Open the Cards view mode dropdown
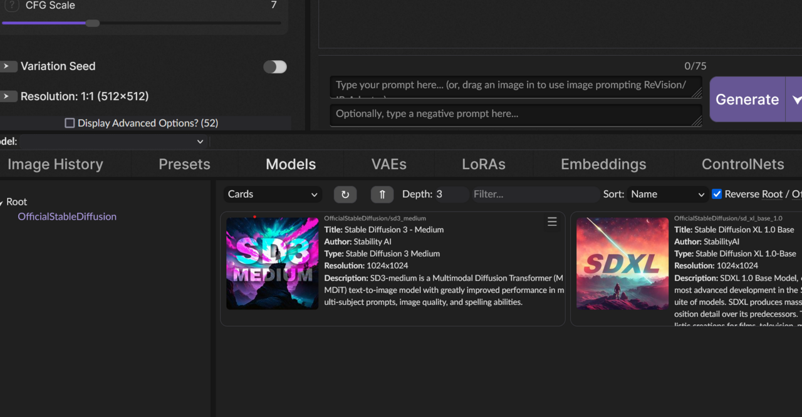802x417 pixels. 273,194
